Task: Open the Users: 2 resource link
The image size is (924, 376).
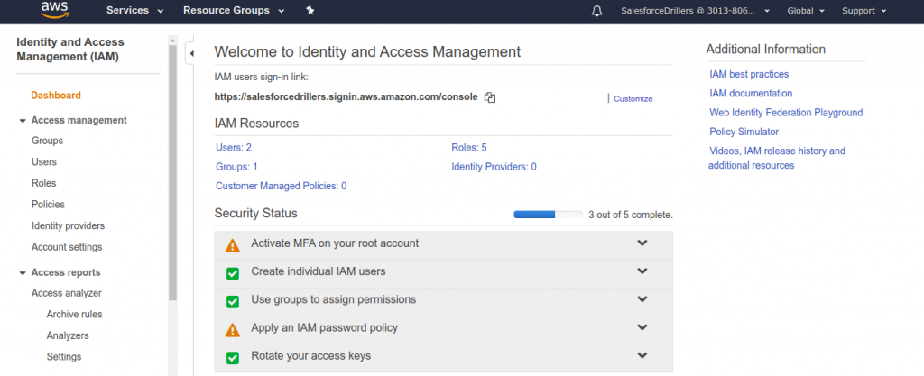Action: click(234, 148)
